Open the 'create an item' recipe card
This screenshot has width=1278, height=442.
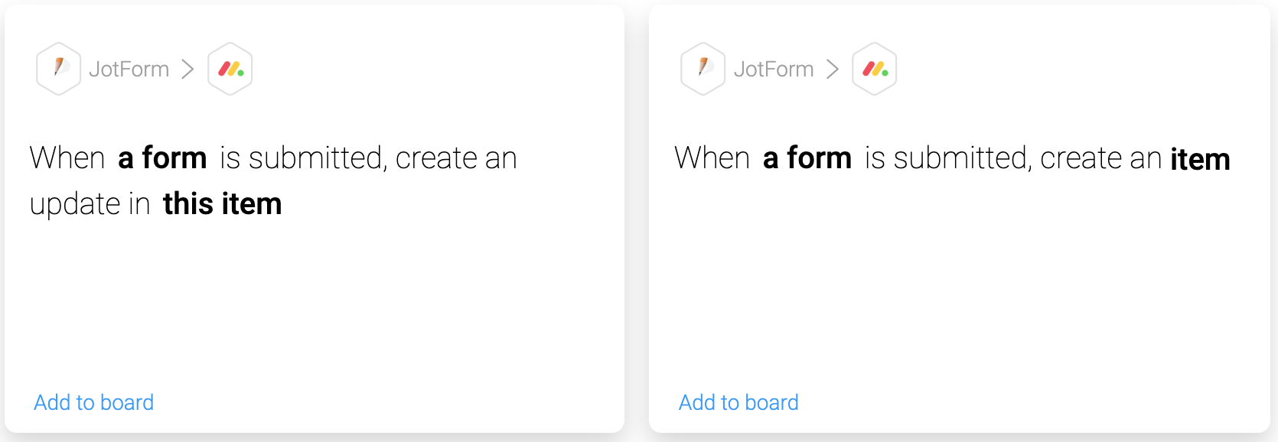pyautogui.click(x=960, y=219)
